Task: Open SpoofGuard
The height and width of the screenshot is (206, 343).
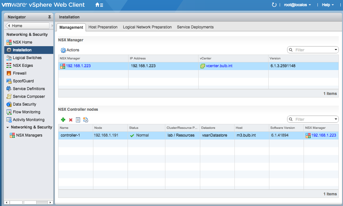Action: click(23, 81)
